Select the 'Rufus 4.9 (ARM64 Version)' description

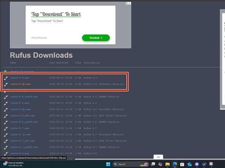point(101,97)
